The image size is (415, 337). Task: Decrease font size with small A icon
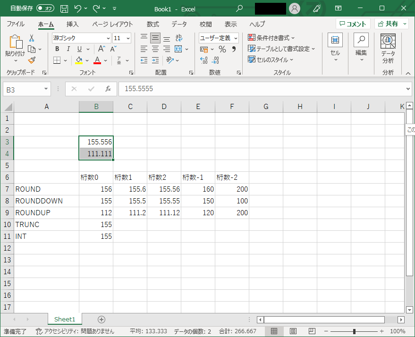(113, 49)
